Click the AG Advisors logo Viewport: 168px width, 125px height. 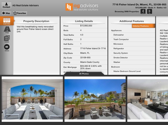82,7
